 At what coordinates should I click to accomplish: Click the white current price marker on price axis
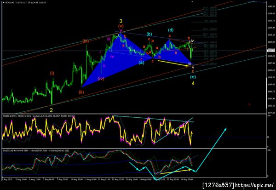(x=271, y=51)
